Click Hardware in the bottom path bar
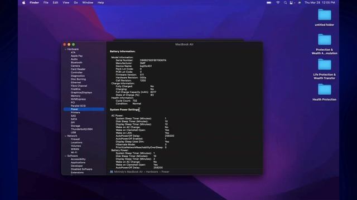 (152, 172)
